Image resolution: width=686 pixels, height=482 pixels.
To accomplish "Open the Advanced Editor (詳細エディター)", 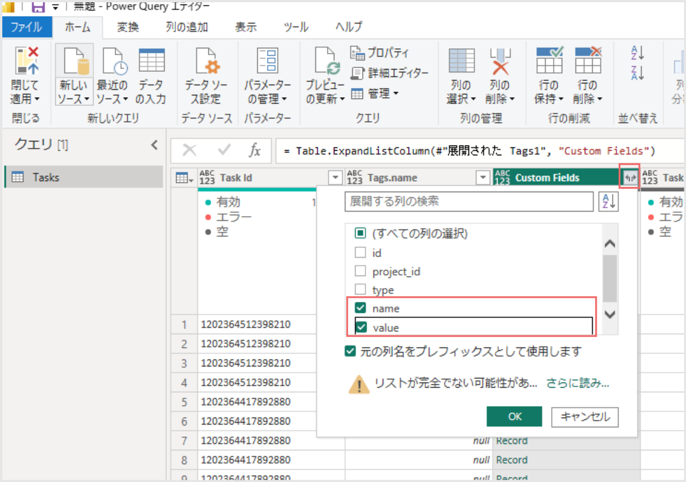I will [x=389, y=73].
